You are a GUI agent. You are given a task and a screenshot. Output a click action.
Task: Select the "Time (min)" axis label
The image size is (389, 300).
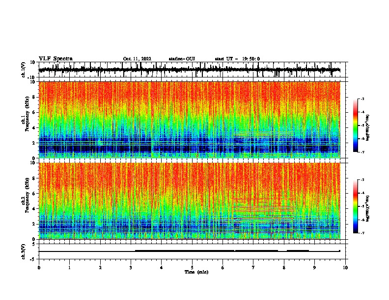pyautogui.click(x=196, y=272)
